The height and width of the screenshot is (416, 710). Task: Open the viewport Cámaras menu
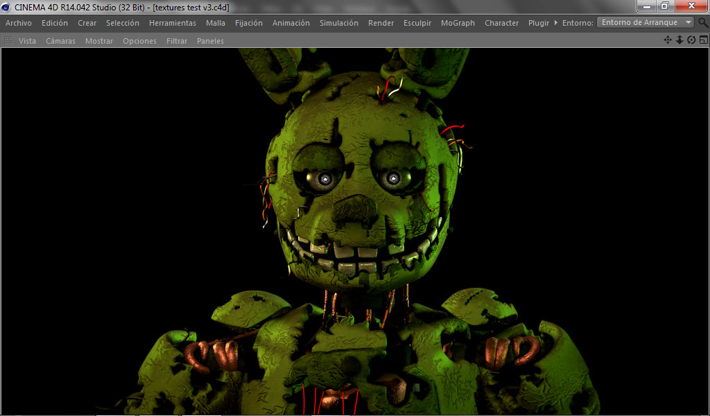61,41
